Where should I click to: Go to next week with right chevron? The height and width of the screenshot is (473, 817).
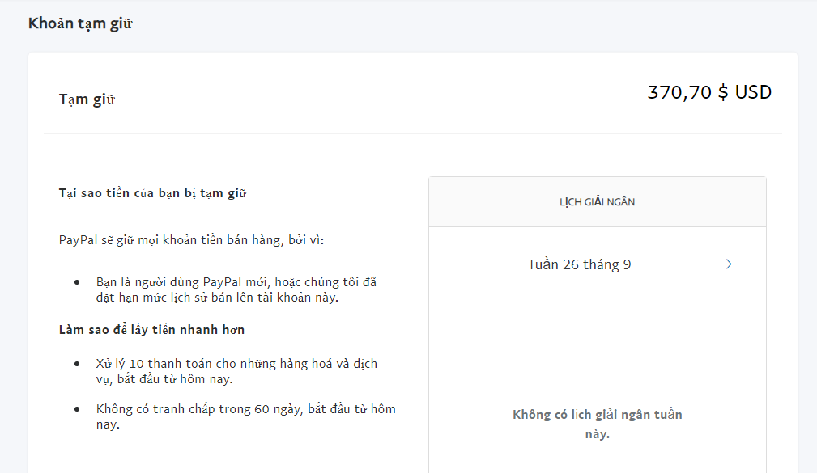(729, 264)
